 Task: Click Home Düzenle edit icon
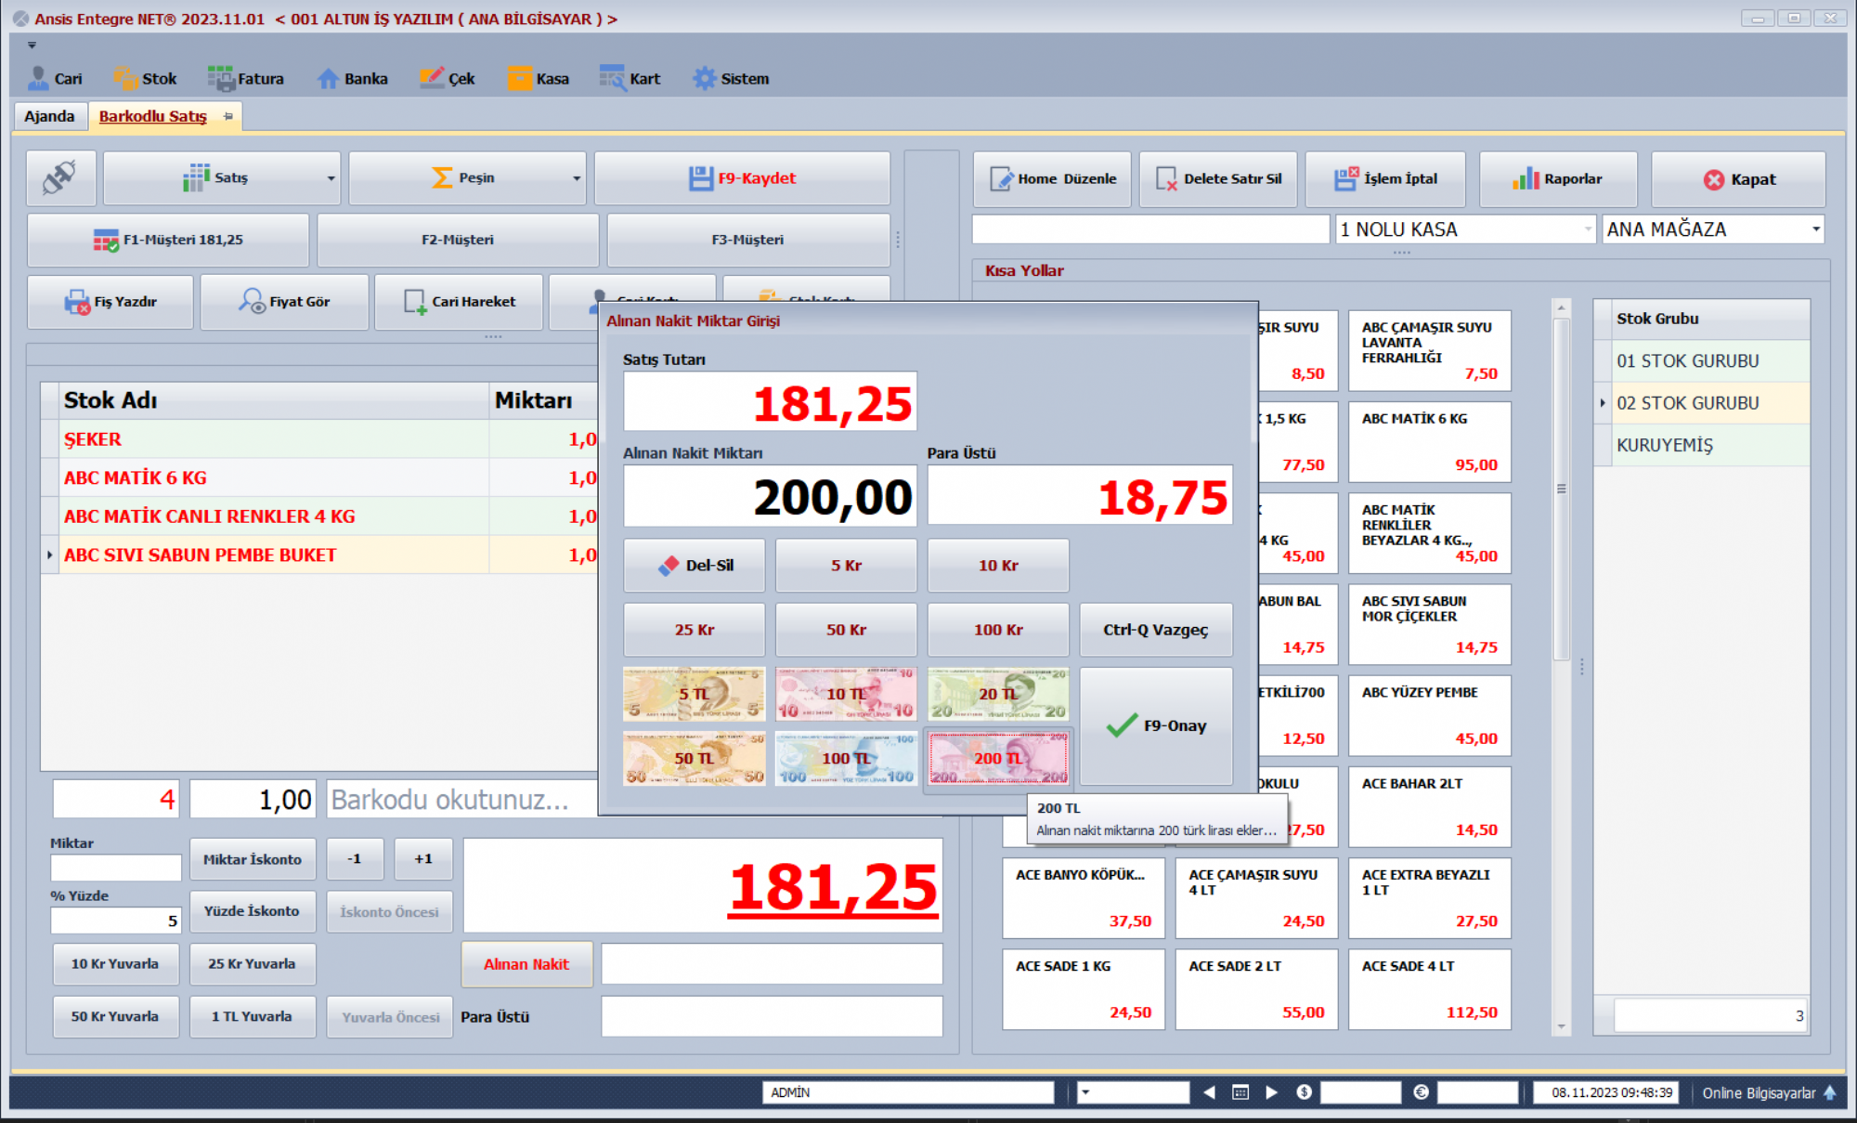click(1001, 178)
